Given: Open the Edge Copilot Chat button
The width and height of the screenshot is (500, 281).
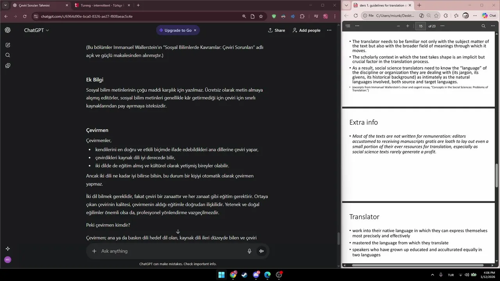Looking at the screenshot, I should (489, 16).
